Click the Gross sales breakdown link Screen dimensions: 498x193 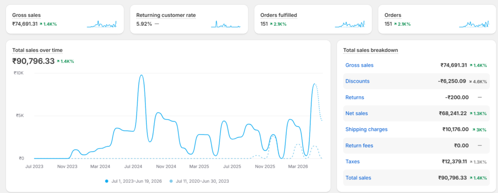tap(359, 65)
